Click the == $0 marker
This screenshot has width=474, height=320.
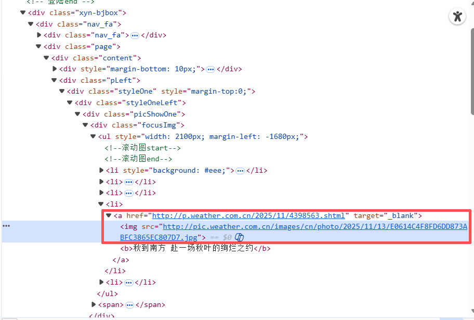click(221, 237)
